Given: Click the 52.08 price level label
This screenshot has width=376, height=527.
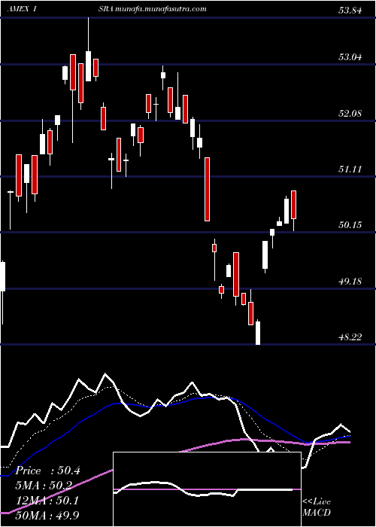Looking at the screenshot, I should coord(350,113).
